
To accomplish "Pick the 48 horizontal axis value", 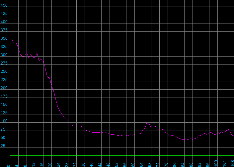I will tap(108, 165).
